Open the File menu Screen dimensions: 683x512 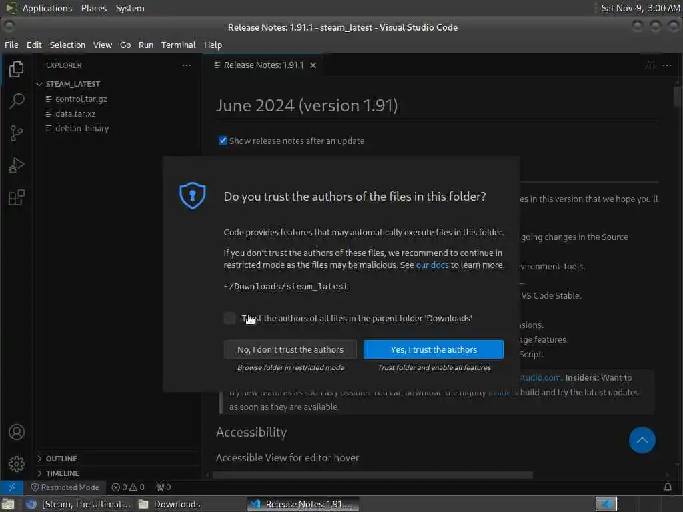click(x=11, y=45)
